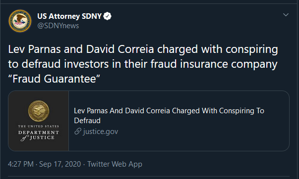
Task: Open the Department of Justice card thumbnail
Action: (x=39, y=121)
